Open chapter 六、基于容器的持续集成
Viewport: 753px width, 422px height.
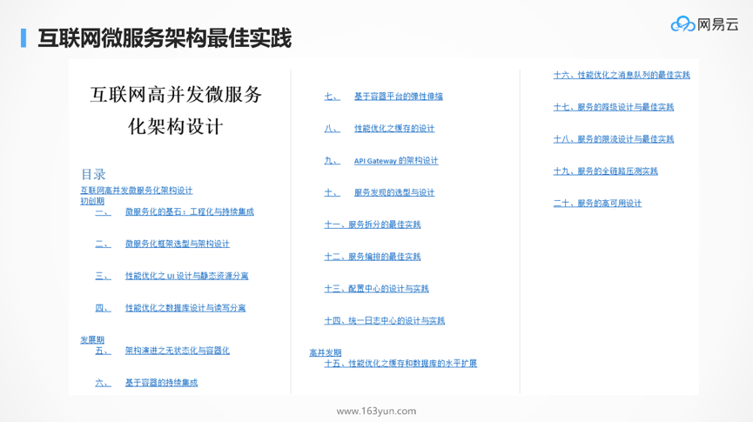146,383
